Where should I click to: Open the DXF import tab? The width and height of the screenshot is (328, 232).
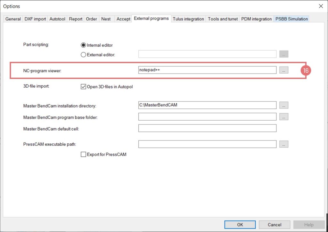click(x=35, y=19)
